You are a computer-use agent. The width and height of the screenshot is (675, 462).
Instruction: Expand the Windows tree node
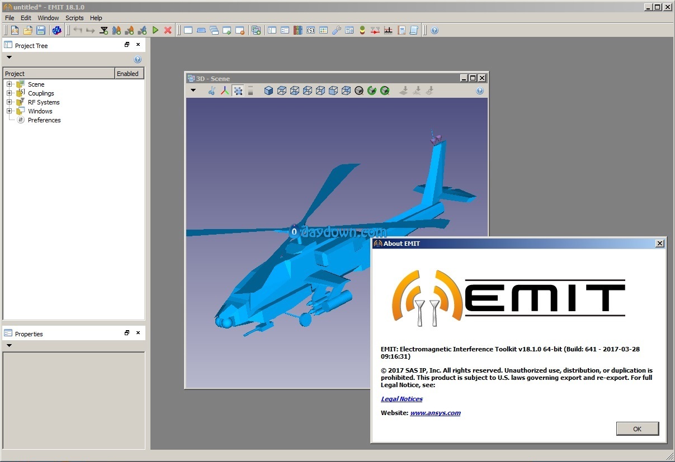[x=10, y=111]
